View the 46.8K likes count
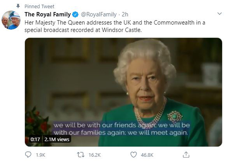 click(147, 155)
